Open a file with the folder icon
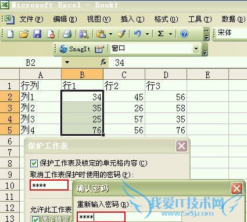 (24, 34)
